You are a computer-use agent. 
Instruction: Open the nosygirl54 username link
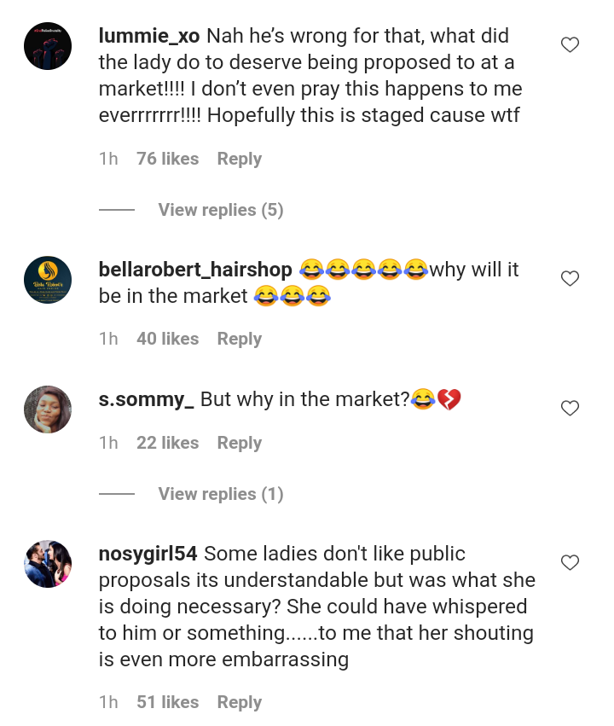pyautogui.click(x=148, y=554)
